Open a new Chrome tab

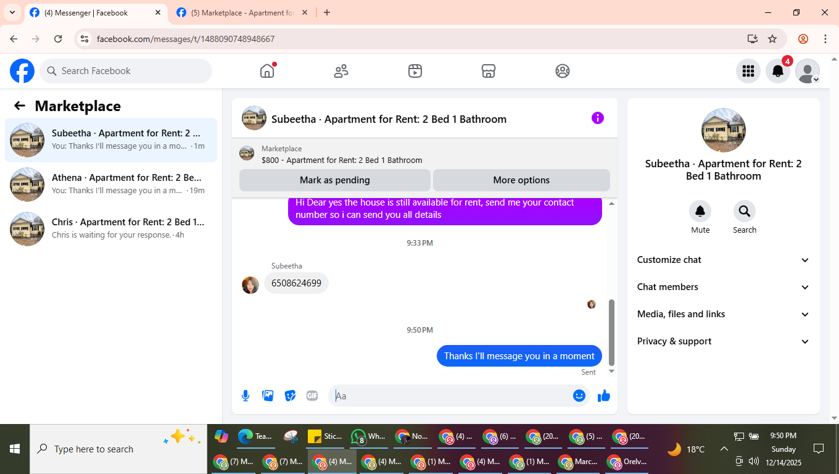[x=327, y=12]
